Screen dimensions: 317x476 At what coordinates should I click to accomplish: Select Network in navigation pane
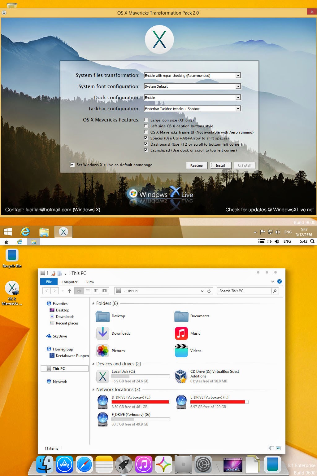57,382
